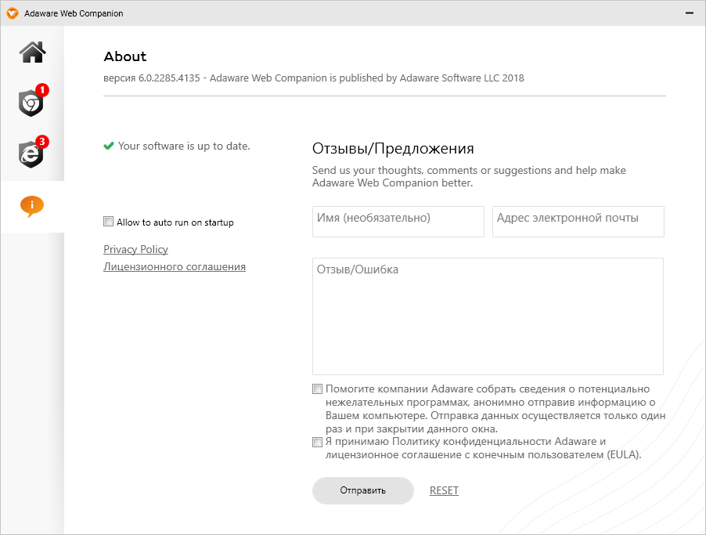Screen dimensions: 706x535
Task: Click into the Отзыв/Ошибка text area
Action: point(488,316)
